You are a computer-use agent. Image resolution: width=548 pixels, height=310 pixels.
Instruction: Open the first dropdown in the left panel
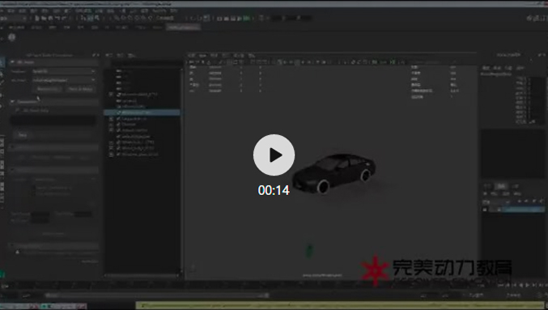point(64,71)
